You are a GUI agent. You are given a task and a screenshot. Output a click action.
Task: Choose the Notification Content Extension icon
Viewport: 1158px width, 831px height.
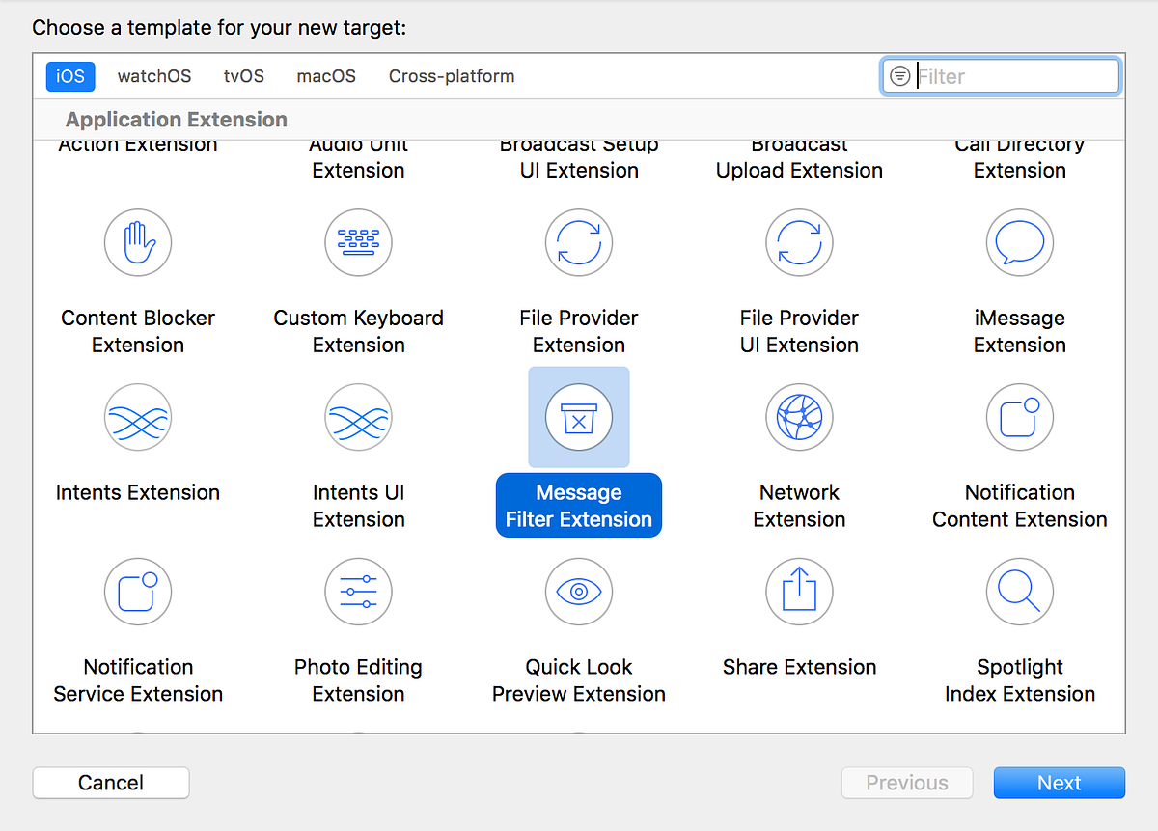click(1020, 417)
